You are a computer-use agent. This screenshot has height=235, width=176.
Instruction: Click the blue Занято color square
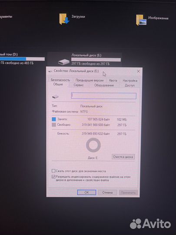[x=54, y=119]
